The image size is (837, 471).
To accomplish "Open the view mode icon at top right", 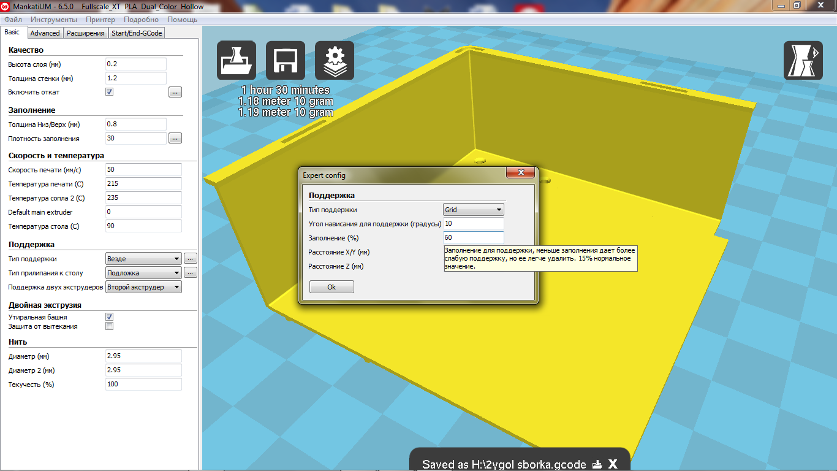I will tap(803, 60).
